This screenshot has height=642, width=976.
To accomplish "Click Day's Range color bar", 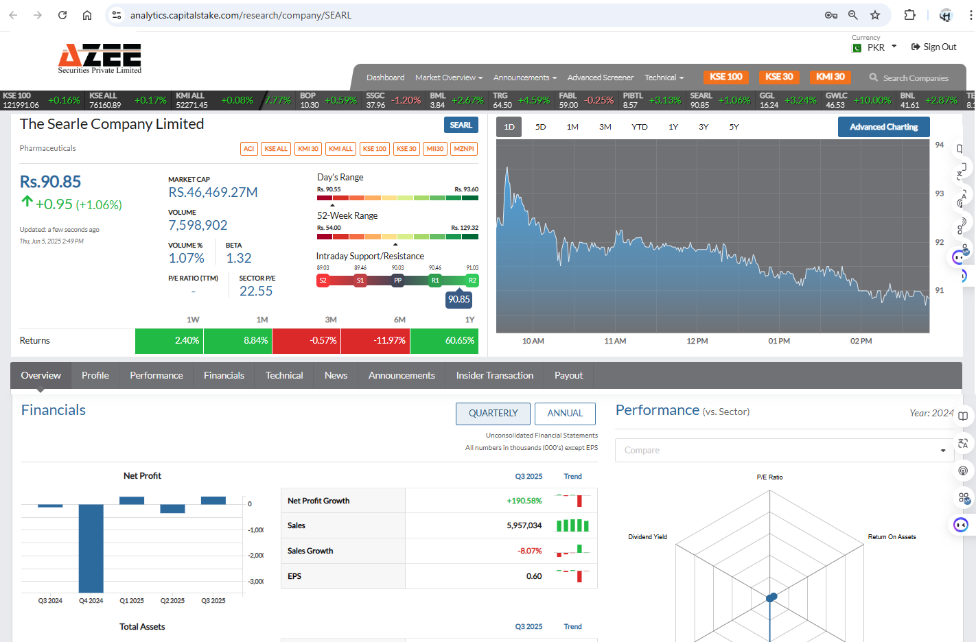I will point(397,198).
